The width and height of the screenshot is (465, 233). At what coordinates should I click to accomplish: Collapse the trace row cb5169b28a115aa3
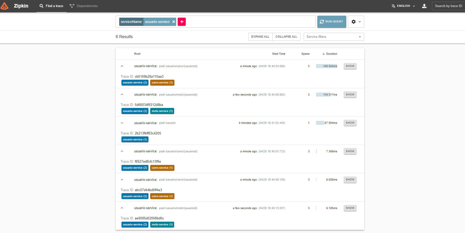tap(122, 66)
